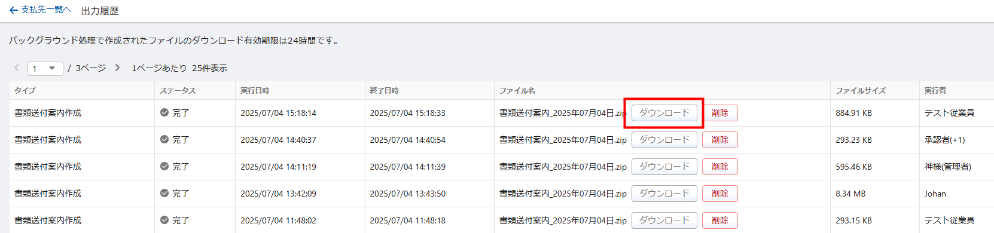Delete the 293.15 KB file entry

pyautogui.click(x=720, y=220)
